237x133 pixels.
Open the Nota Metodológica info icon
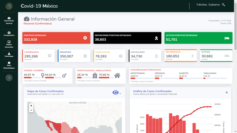click(x=9, y=63)
